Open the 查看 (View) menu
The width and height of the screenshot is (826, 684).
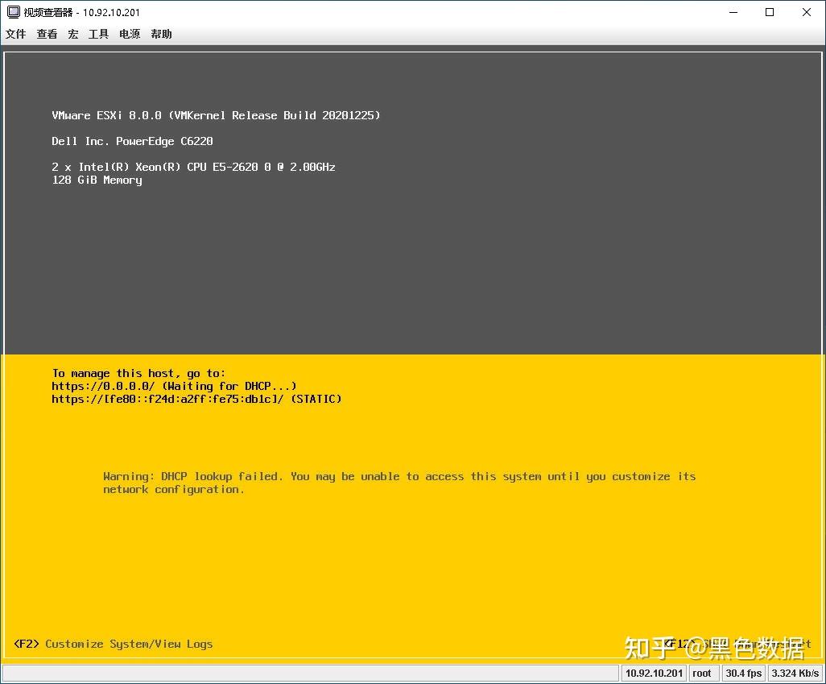47,34
